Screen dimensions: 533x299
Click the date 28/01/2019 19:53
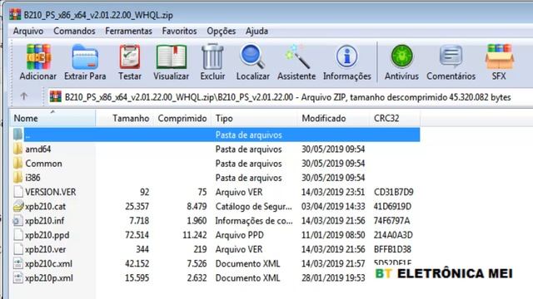333,278
